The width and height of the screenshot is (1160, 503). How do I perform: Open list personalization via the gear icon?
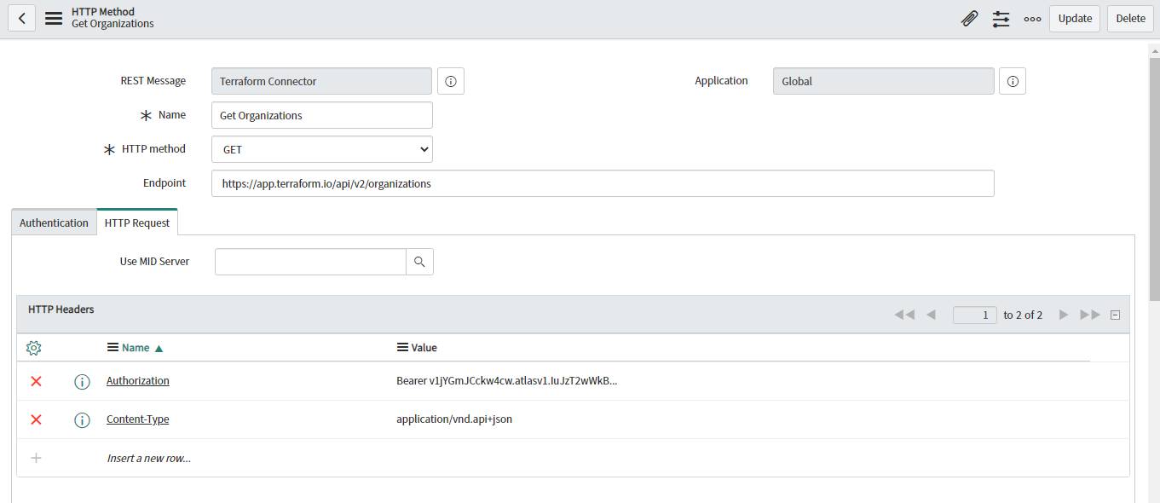point(32,347)
